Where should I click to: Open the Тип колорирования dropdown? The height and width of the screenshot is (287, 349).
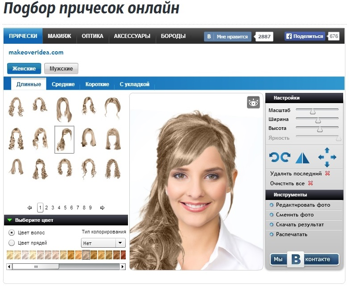tap(103, 243)
